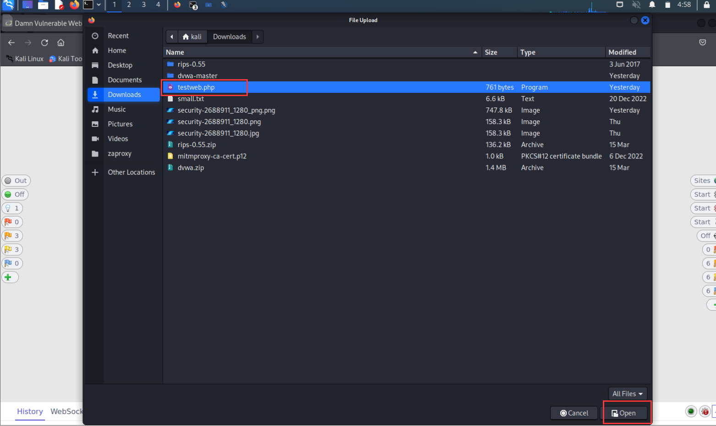Select security-2688911_1280.png file

[x=406, y=121]
